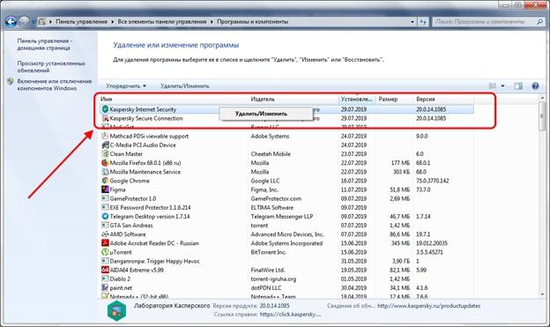Click the Удалить/Изменить toolbar button

185,86
